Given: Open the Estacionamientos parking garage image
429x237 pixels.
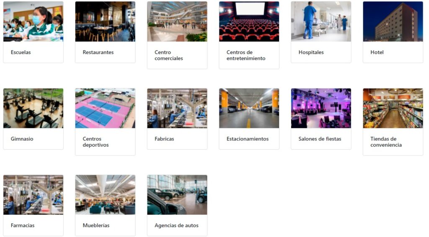Looking at the screenshot, I should click(249, 108).
